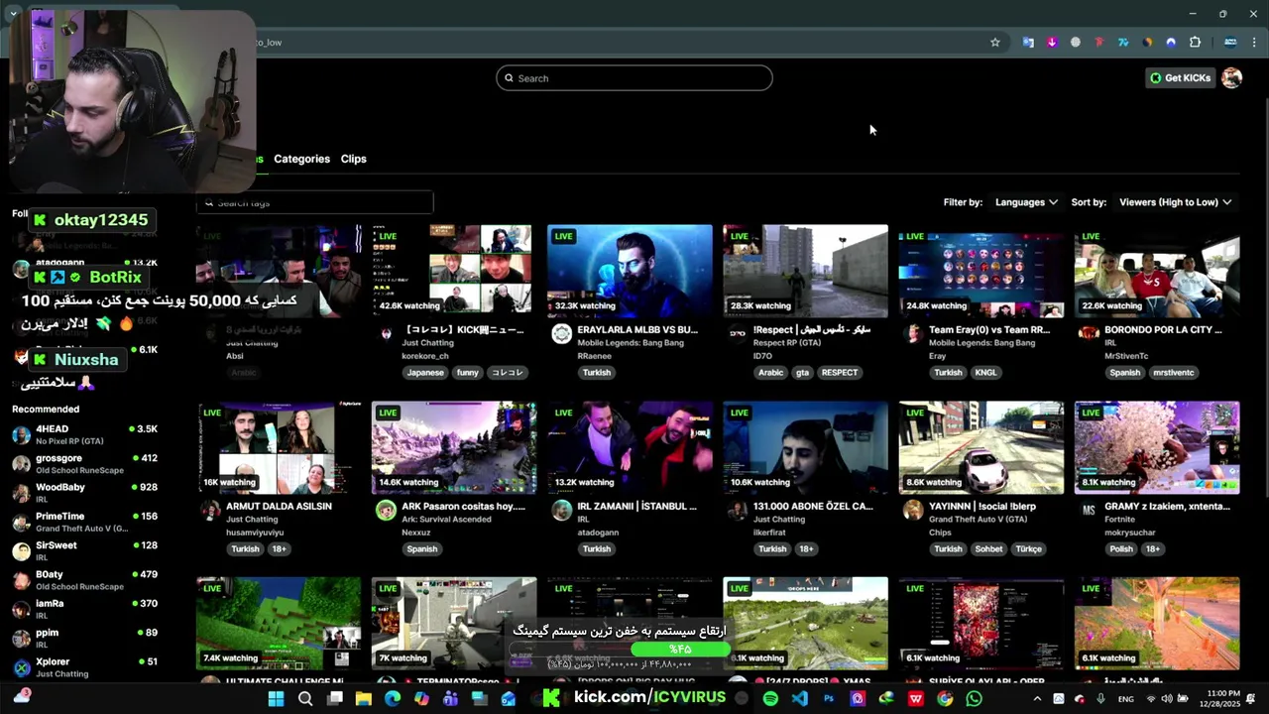Click the Get KICKs button
The height and width of the screenshot is (714, 1269).
pyautogui.click(x=1180, y=78)
